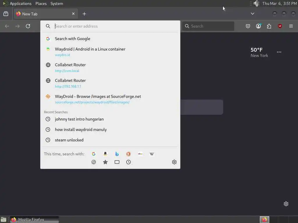Open the Firefox hamburger menu

pyautogui.click(x=291, y=26)
